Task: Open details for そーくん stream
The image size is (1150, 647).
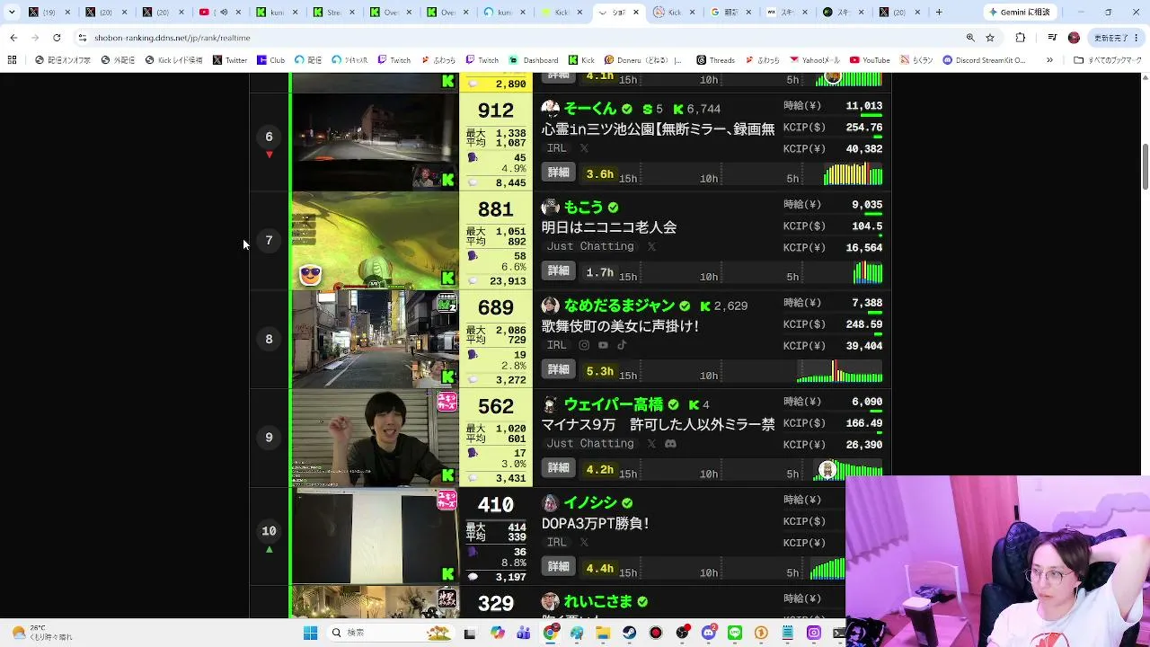Action: [559, 173]
